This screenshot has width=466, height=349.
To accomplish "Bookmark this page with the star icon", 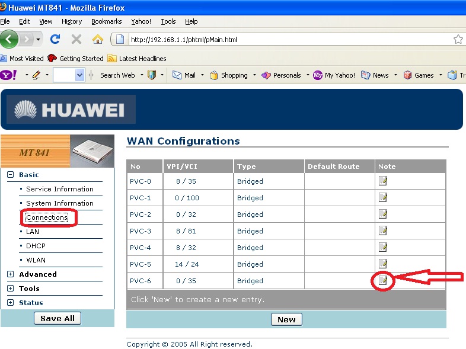I will click(458, 39).
